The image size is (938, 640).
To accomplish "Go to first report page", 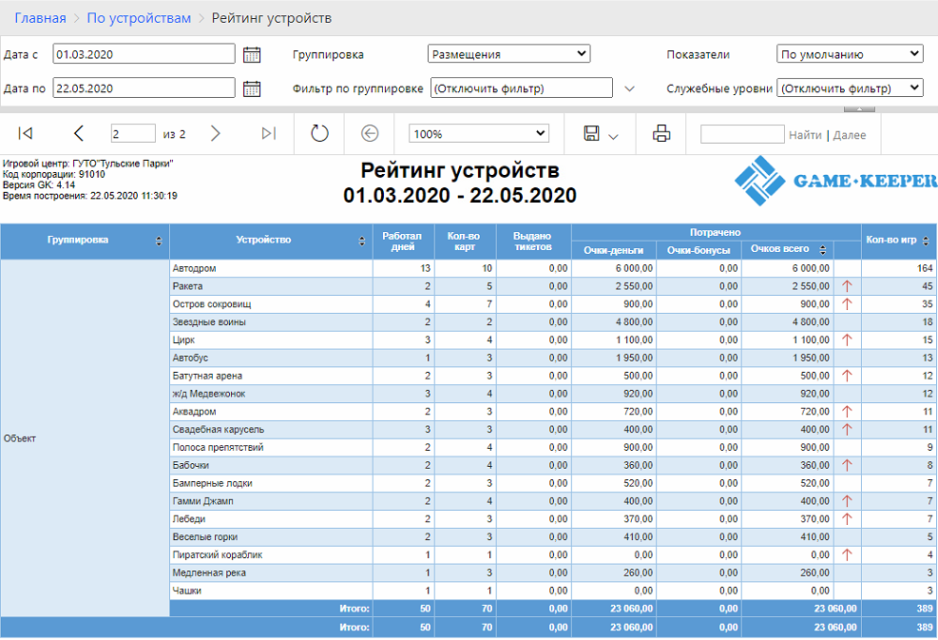I will pos(25,133).
